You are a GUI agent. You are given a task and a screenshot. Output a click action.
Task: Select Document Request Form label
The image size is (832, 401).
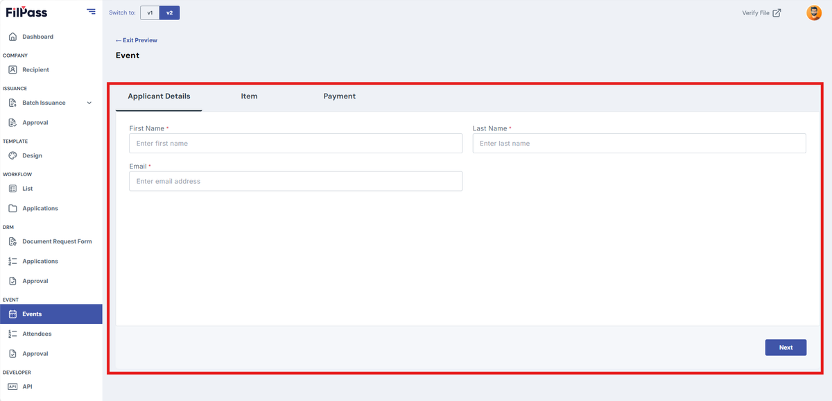pyautogui.click(x=57, y=241)
